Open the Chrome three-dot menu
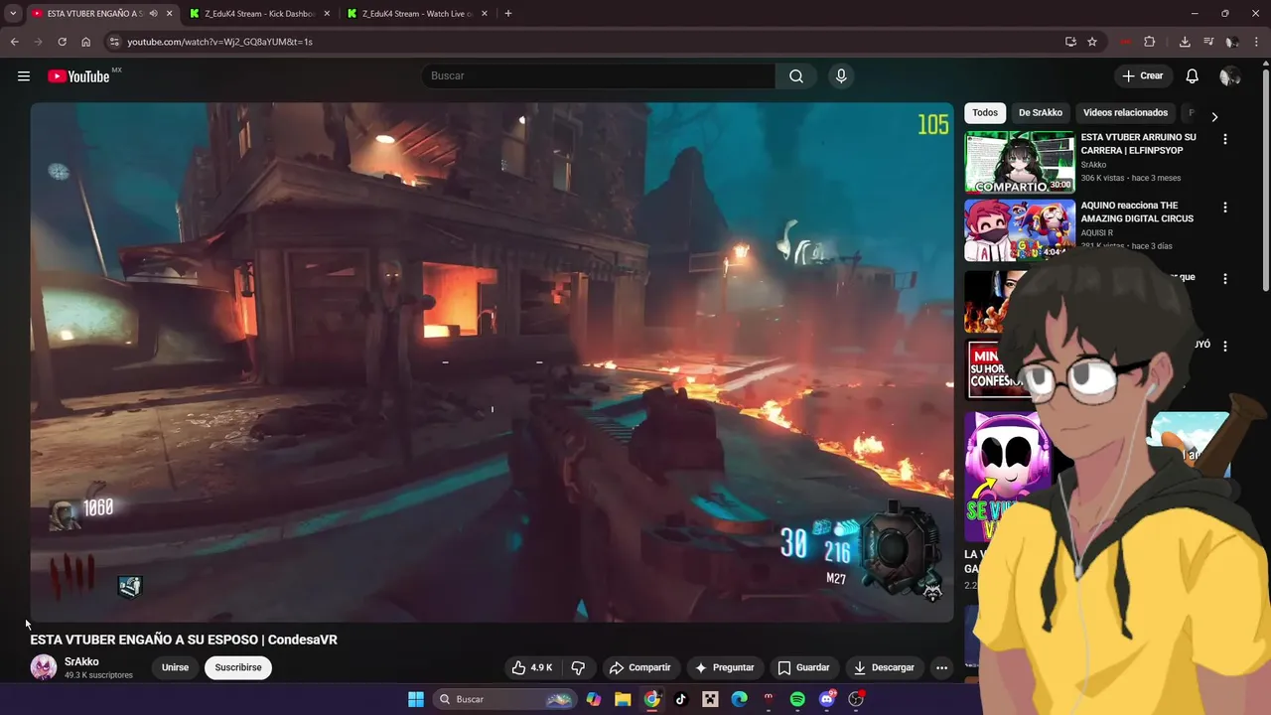This screenshot has width=1271, height=715. [1257, 42]
